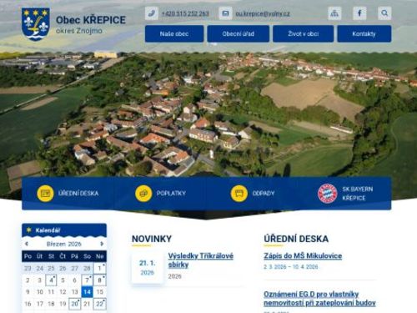
Task: Click the Úřední deska yellow icon
Action: pos(45,194)
